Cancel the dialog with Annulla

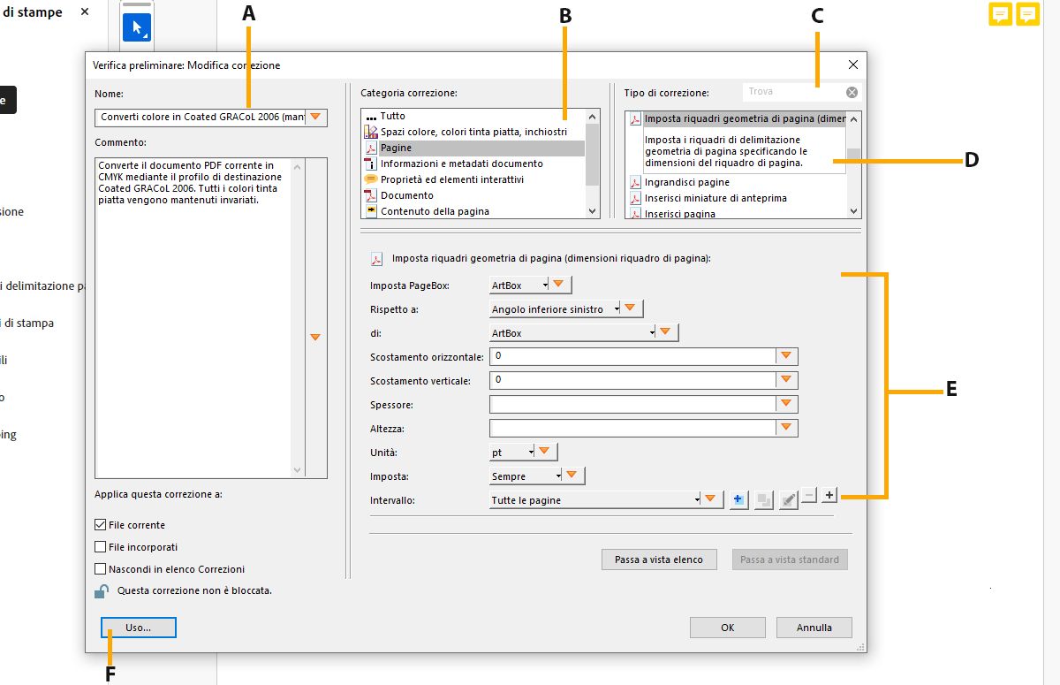pos(814,628)
